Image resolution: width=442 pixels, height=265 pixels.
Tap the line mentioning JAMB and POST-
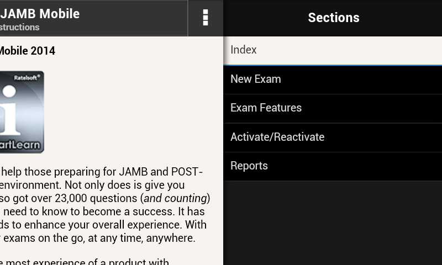[x=101, y=172]
